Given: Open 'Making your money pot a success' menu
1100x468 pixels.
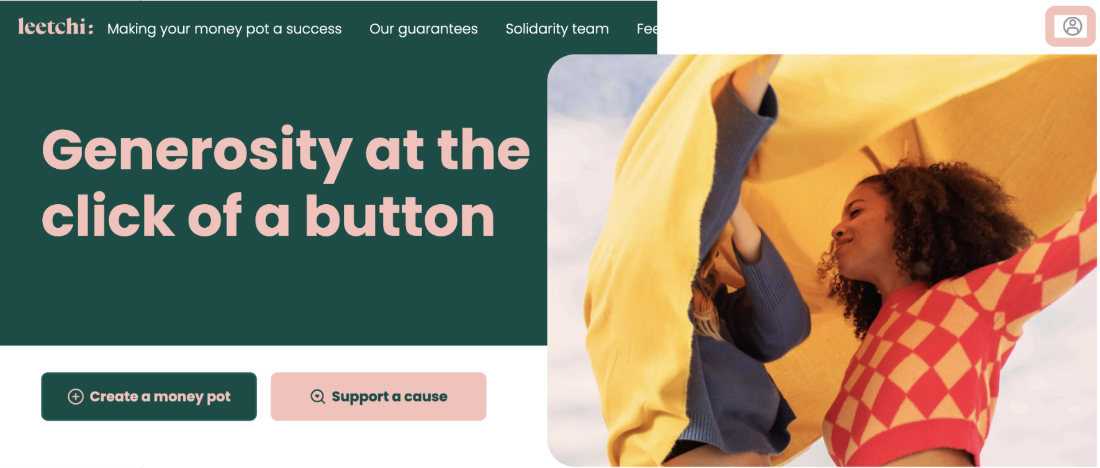Looking at the screenshot, I should [224, 29].
